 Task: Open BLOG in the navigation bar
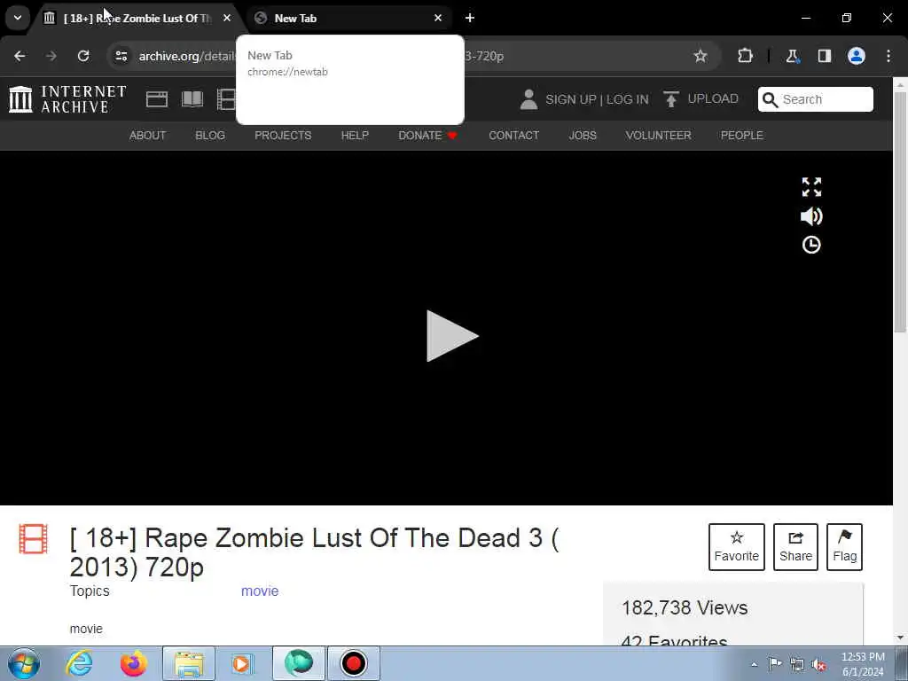pos(210,136)
